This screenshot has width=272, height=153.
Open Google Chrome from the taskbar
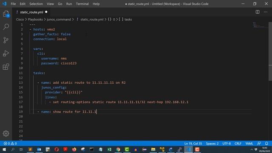coord(118,149)
